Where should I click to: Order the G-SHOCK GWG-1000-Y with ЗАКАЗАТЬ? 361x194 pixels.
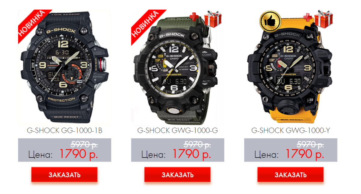[291, 175]
